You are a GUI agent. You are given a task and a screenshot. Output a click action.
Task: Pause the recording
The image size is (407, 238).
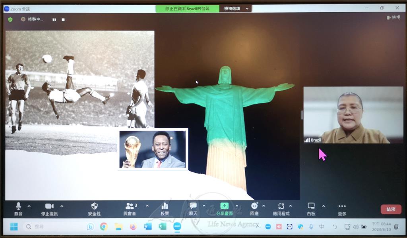coord(54,20)
